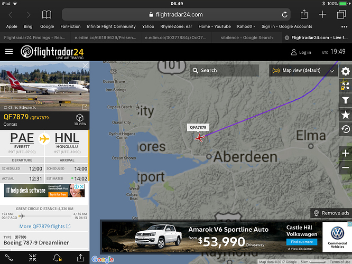The image size is (352, 264).
Task: Toggle the center-on-aircraft arrows icon
Action: click(33, 258)
